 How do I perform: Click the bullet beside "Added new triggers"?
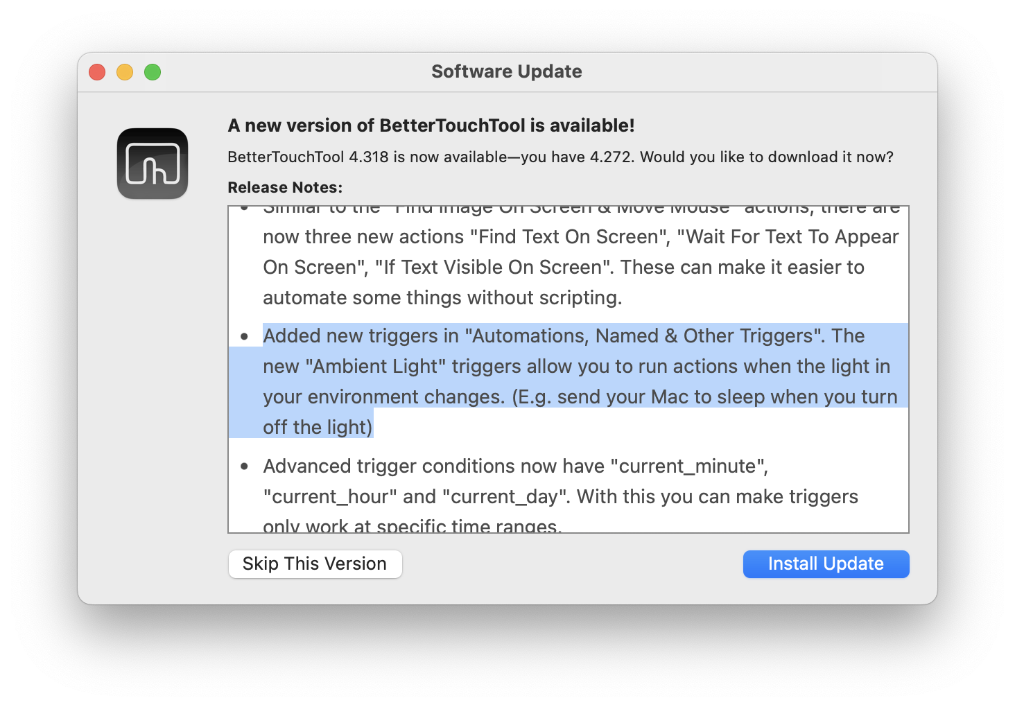click(x=244, y=337)
